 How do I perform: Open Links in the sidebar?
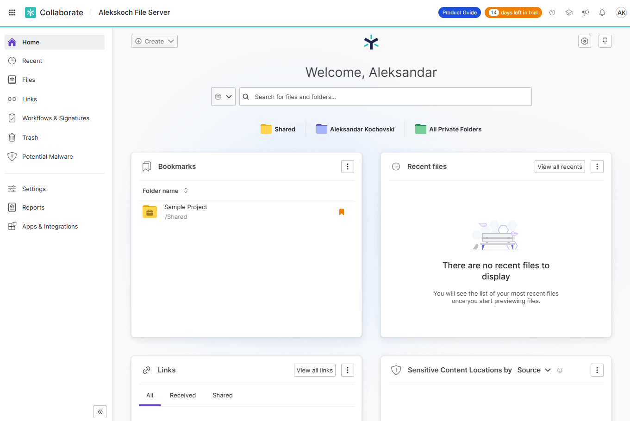click(55, 99)
